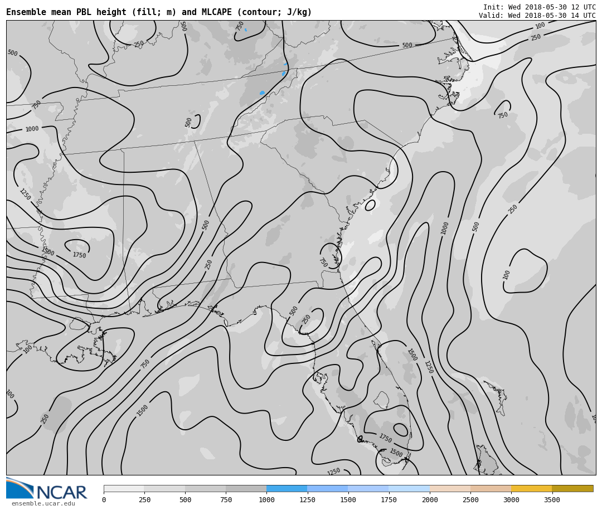Viewport: 602px width, 510px height.
Task: Select the gold 3000–3500 colorbar segment
Action: click(531, 488)
